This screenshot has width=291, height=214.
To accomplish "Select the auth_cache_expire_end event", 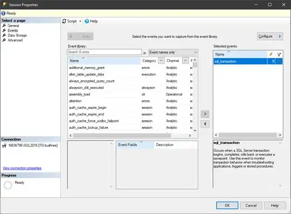I will point(86,114).
